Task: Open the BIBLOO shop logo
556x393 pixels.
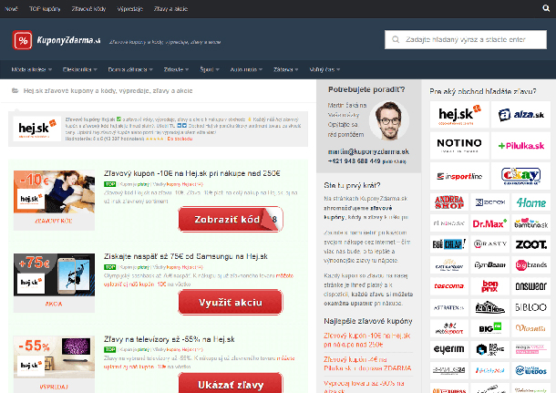Action: click(530, 307)
